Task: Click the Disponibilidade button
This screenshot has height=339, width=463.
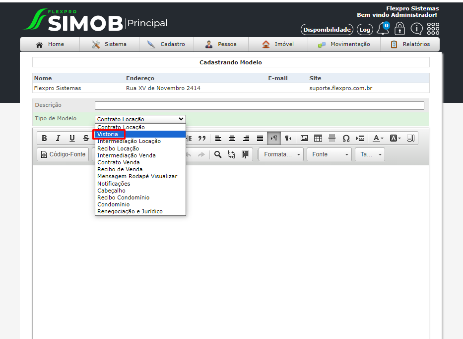Action: point(327,30)
